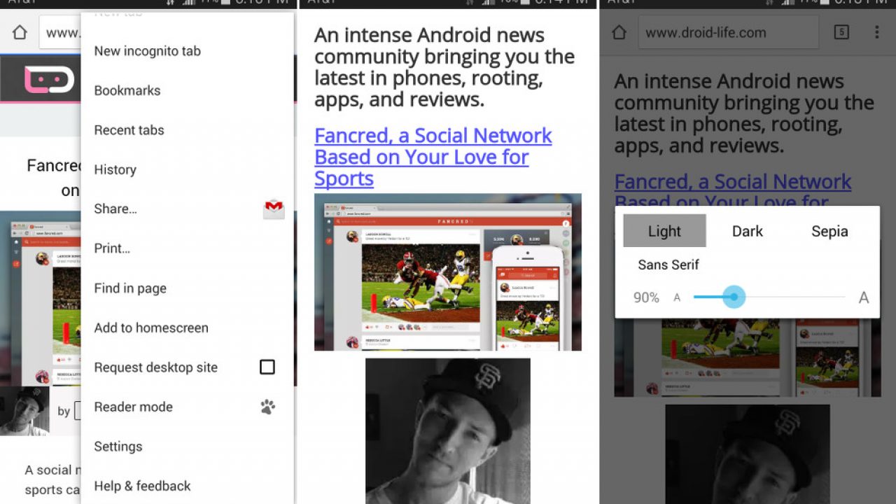Click the font size slider handle
896x504 pixels.
pyautogui.click(x=734, y=297)
